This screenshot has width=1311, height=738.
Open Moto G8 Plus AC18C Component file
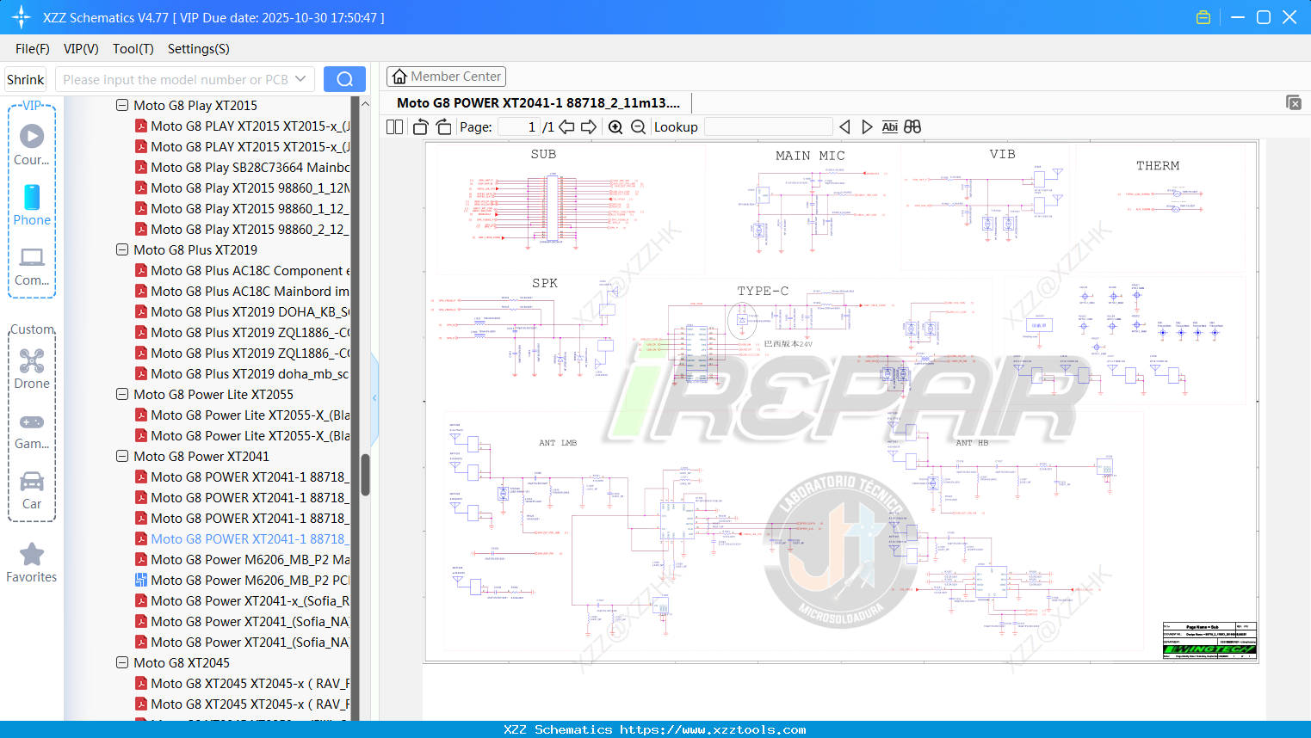[242, 270]
